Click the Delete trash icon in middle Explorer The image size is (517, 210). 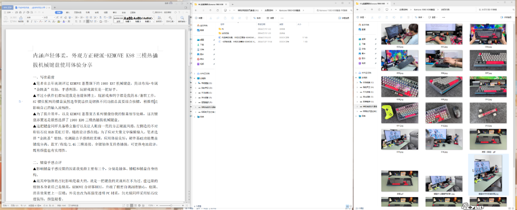(247, 18)
